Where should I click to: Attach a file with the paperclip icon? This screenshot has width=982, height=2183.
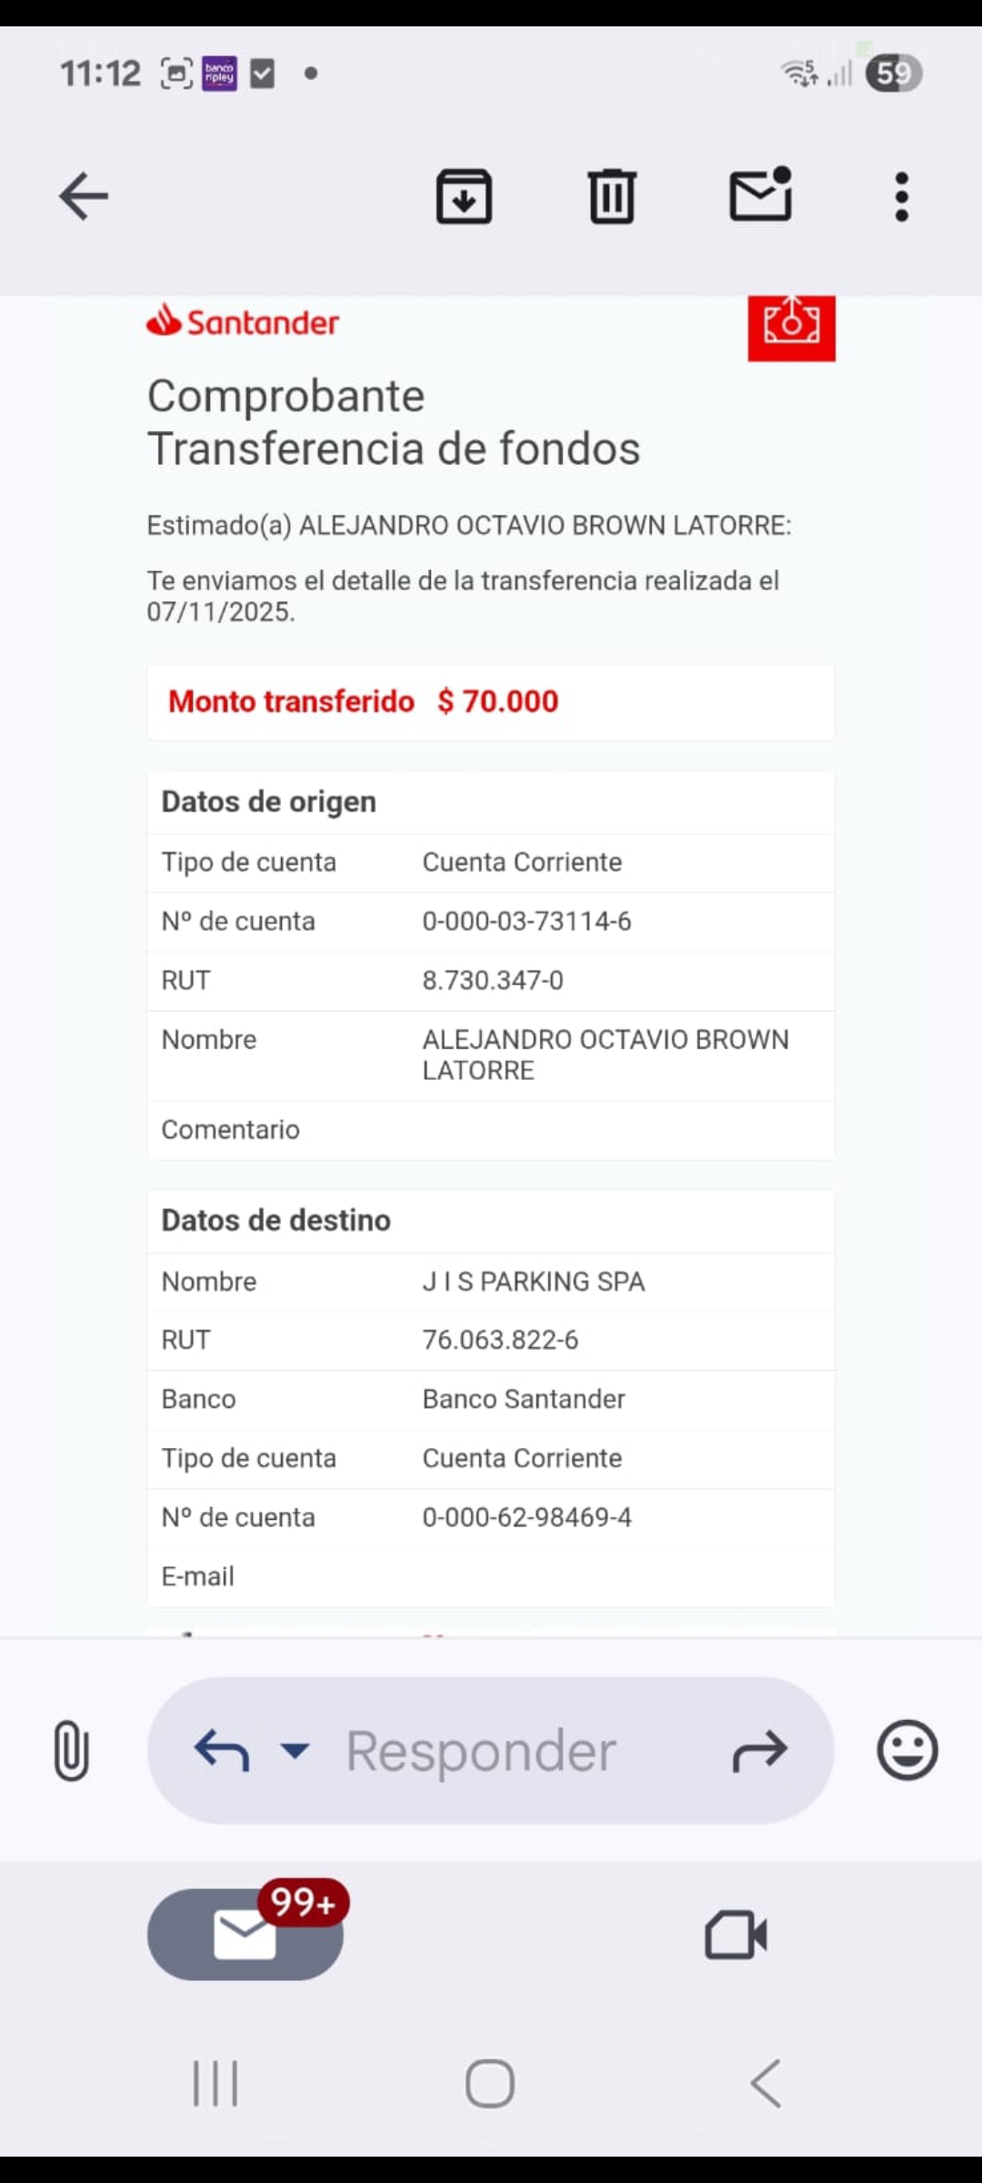71,1750
